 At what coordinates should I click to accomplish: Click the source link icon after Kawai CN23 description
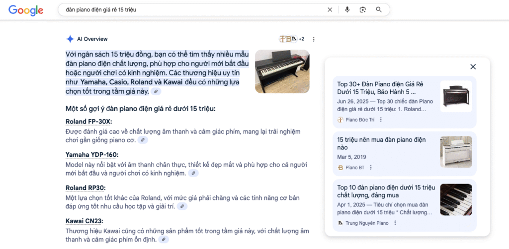tap(164, 240)
